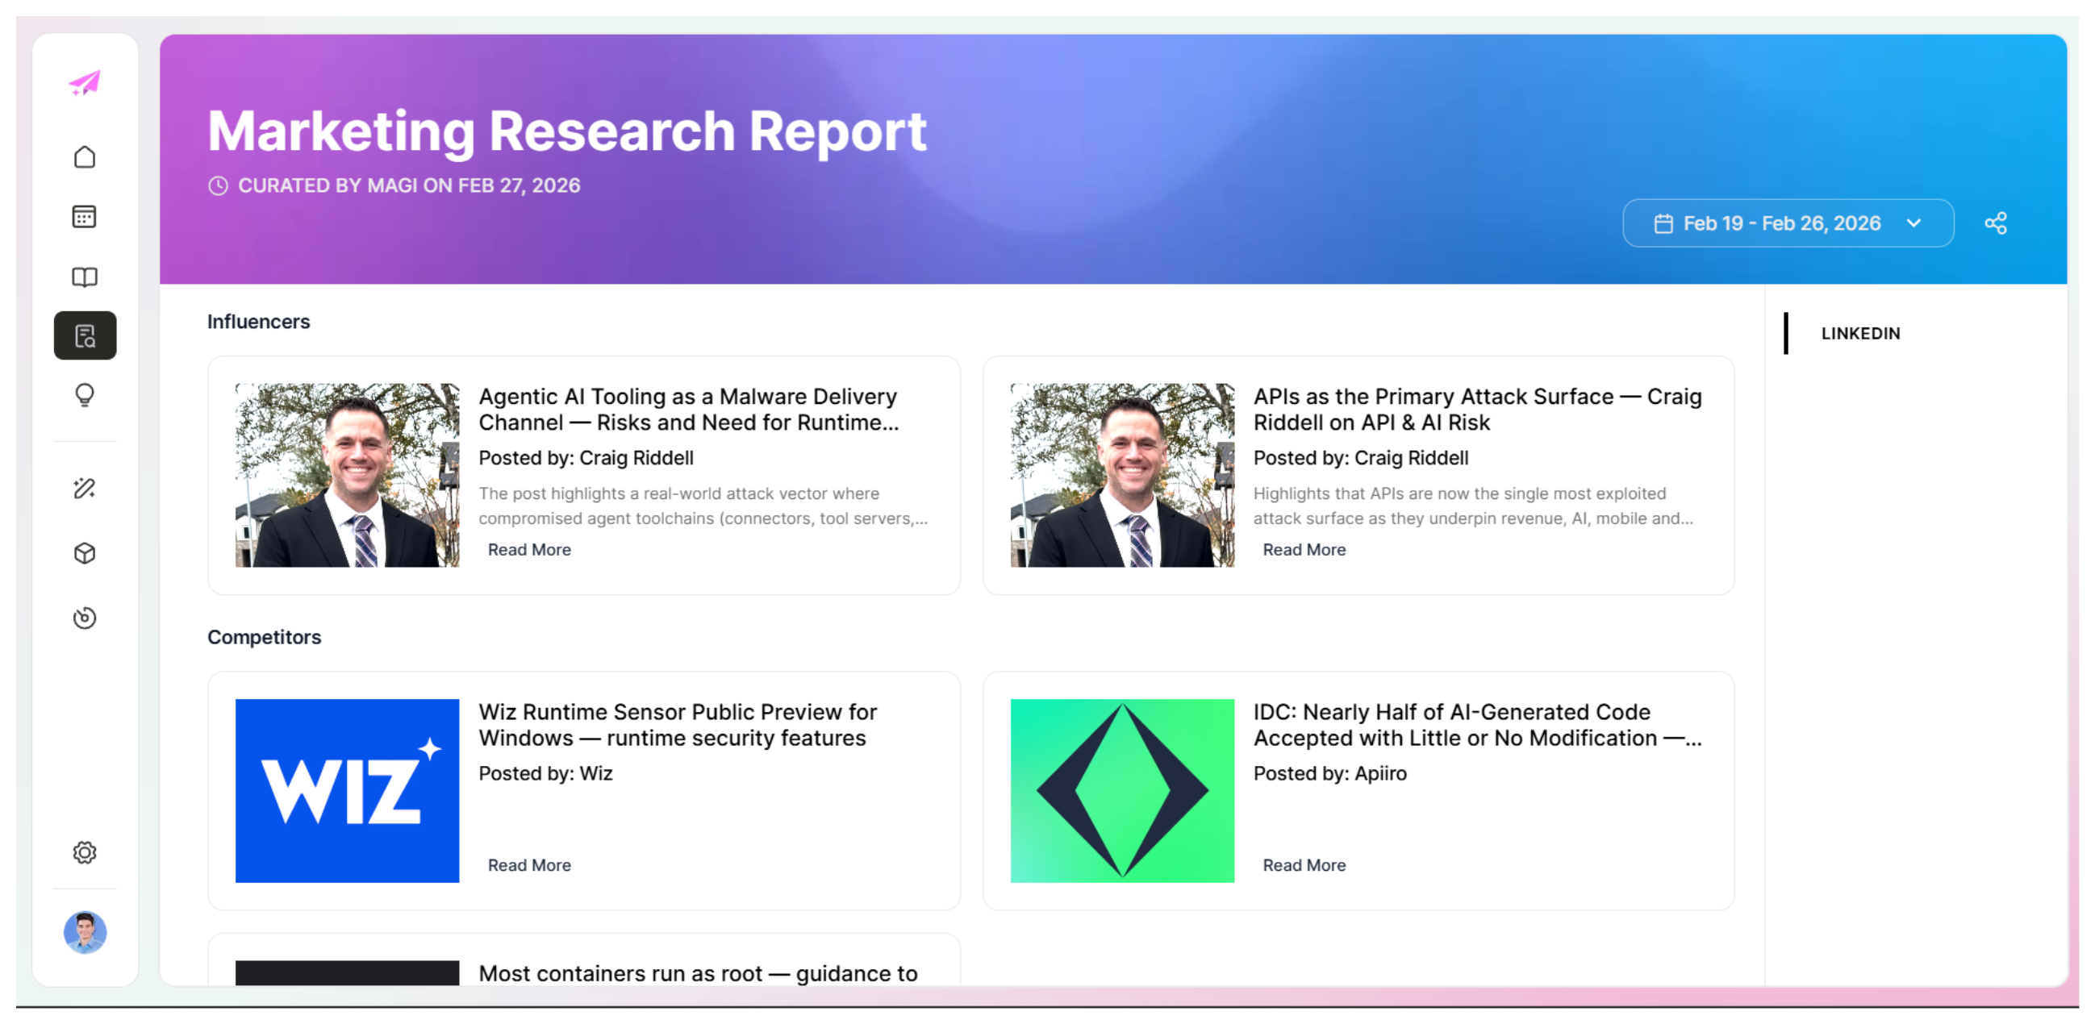Click the magic wand pencil icon

point(85,488)
